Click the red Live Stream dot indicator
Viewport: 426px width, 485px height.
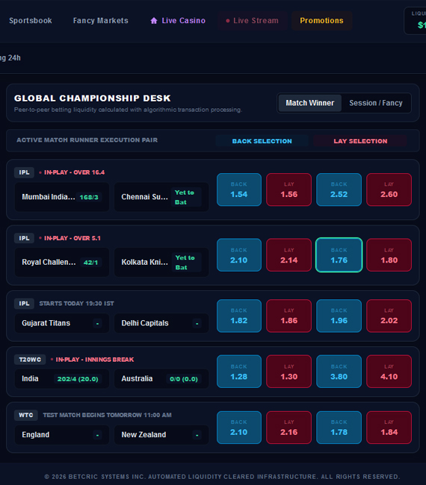tap(228, 21)
